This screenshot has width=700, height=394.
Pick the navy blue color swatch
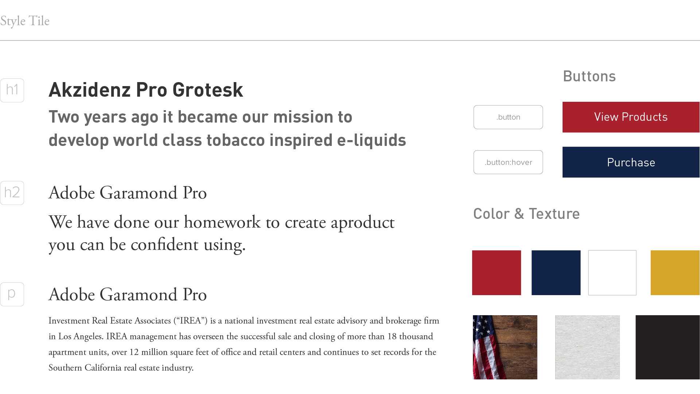[556, 273]
